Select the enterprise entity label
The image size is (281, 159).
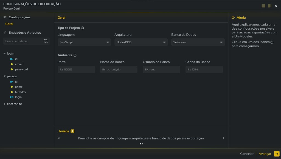14,104
